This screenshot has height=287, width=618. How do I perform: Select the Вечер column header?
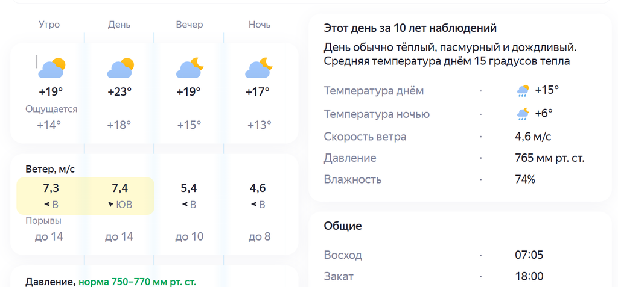tap(190, 25)
